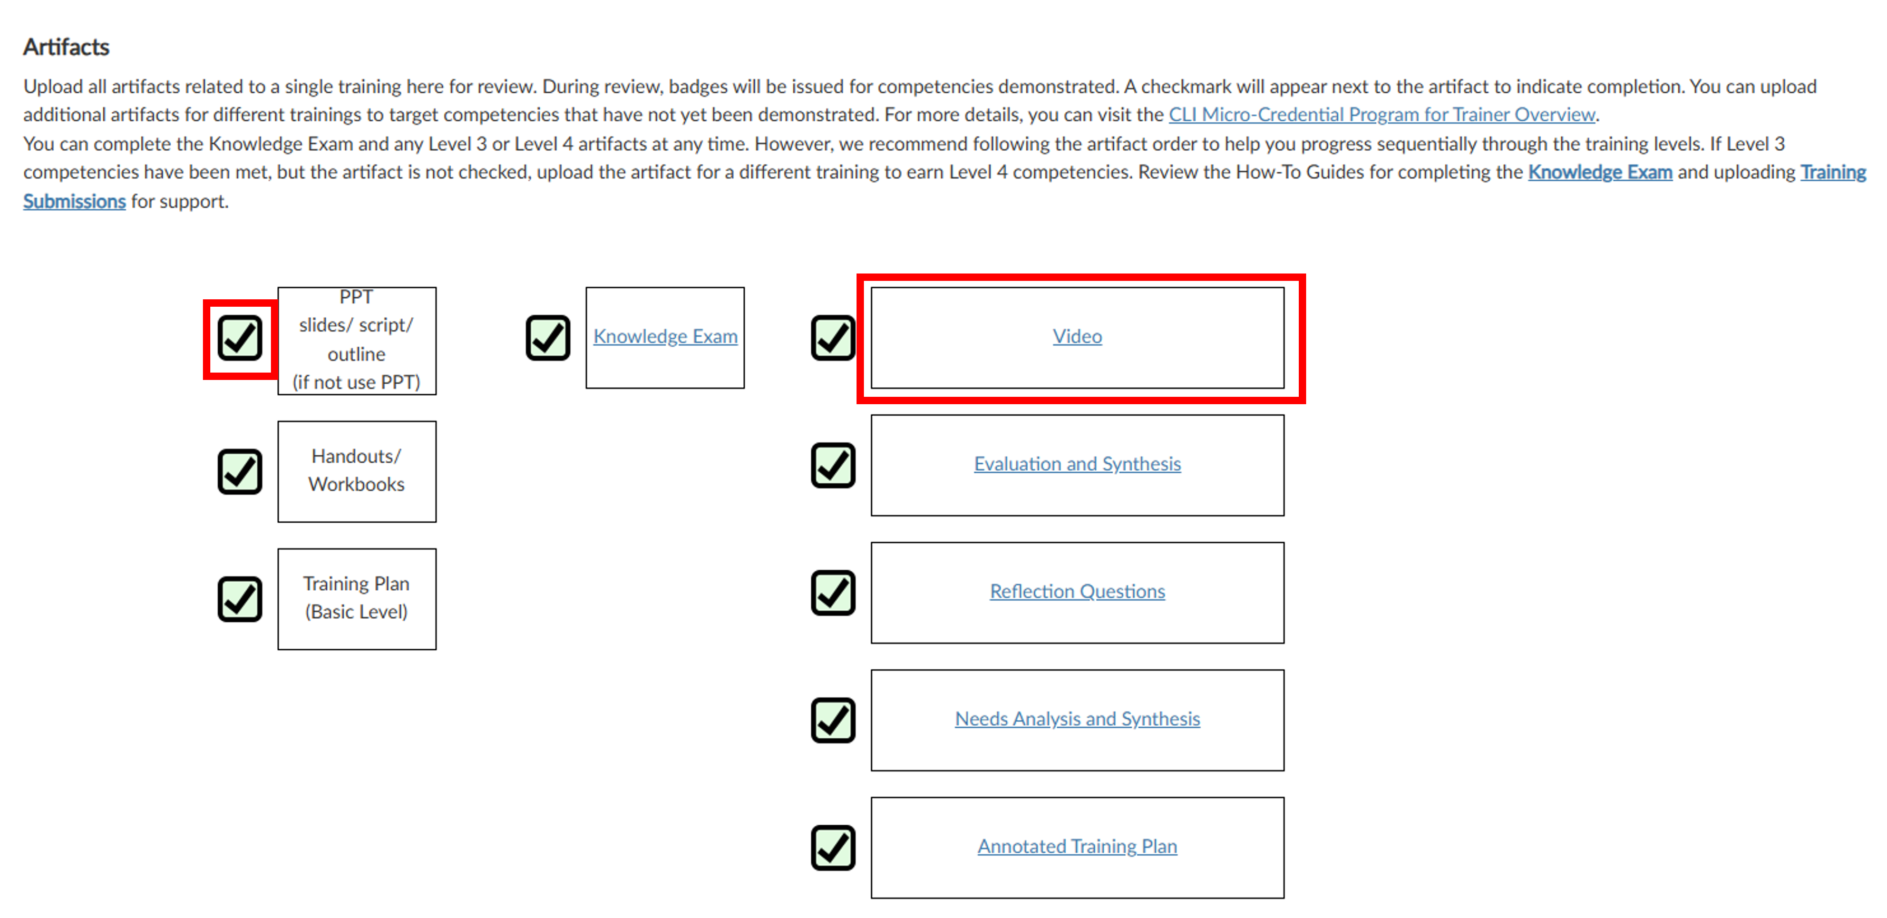Open Evaluation and Synthesis link
Viewport: 1887px width, 918px height.
pos(1077,464)
